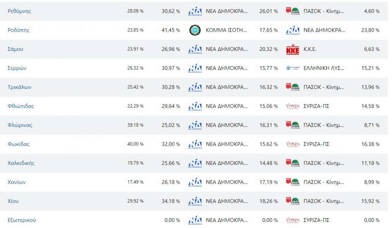Select the Εξωτερικού results link
Viewport: 392px width, 228px height.
(x=22, y=220)
